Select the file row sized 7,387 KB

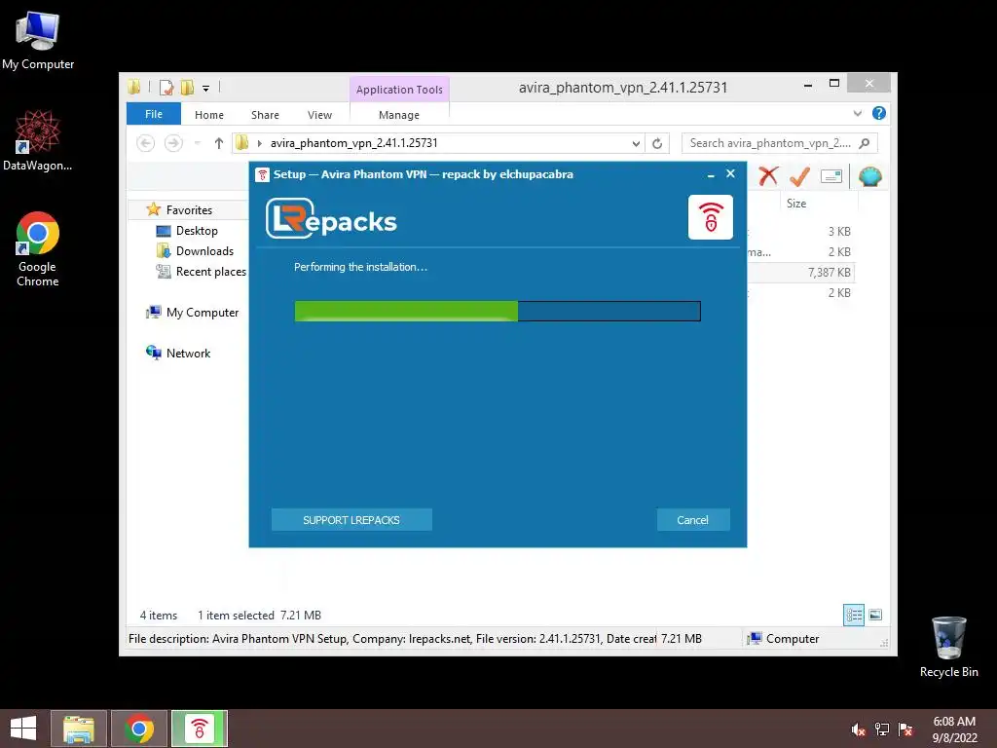(x=801, y=273)
